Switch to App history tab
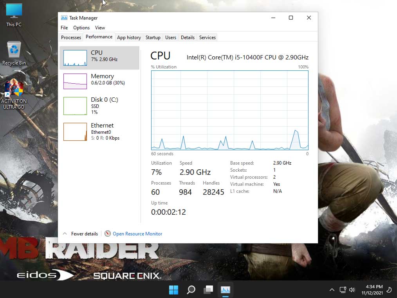Image resolution: width=397 pixels, height=298 pixels. tap(129, 38)
